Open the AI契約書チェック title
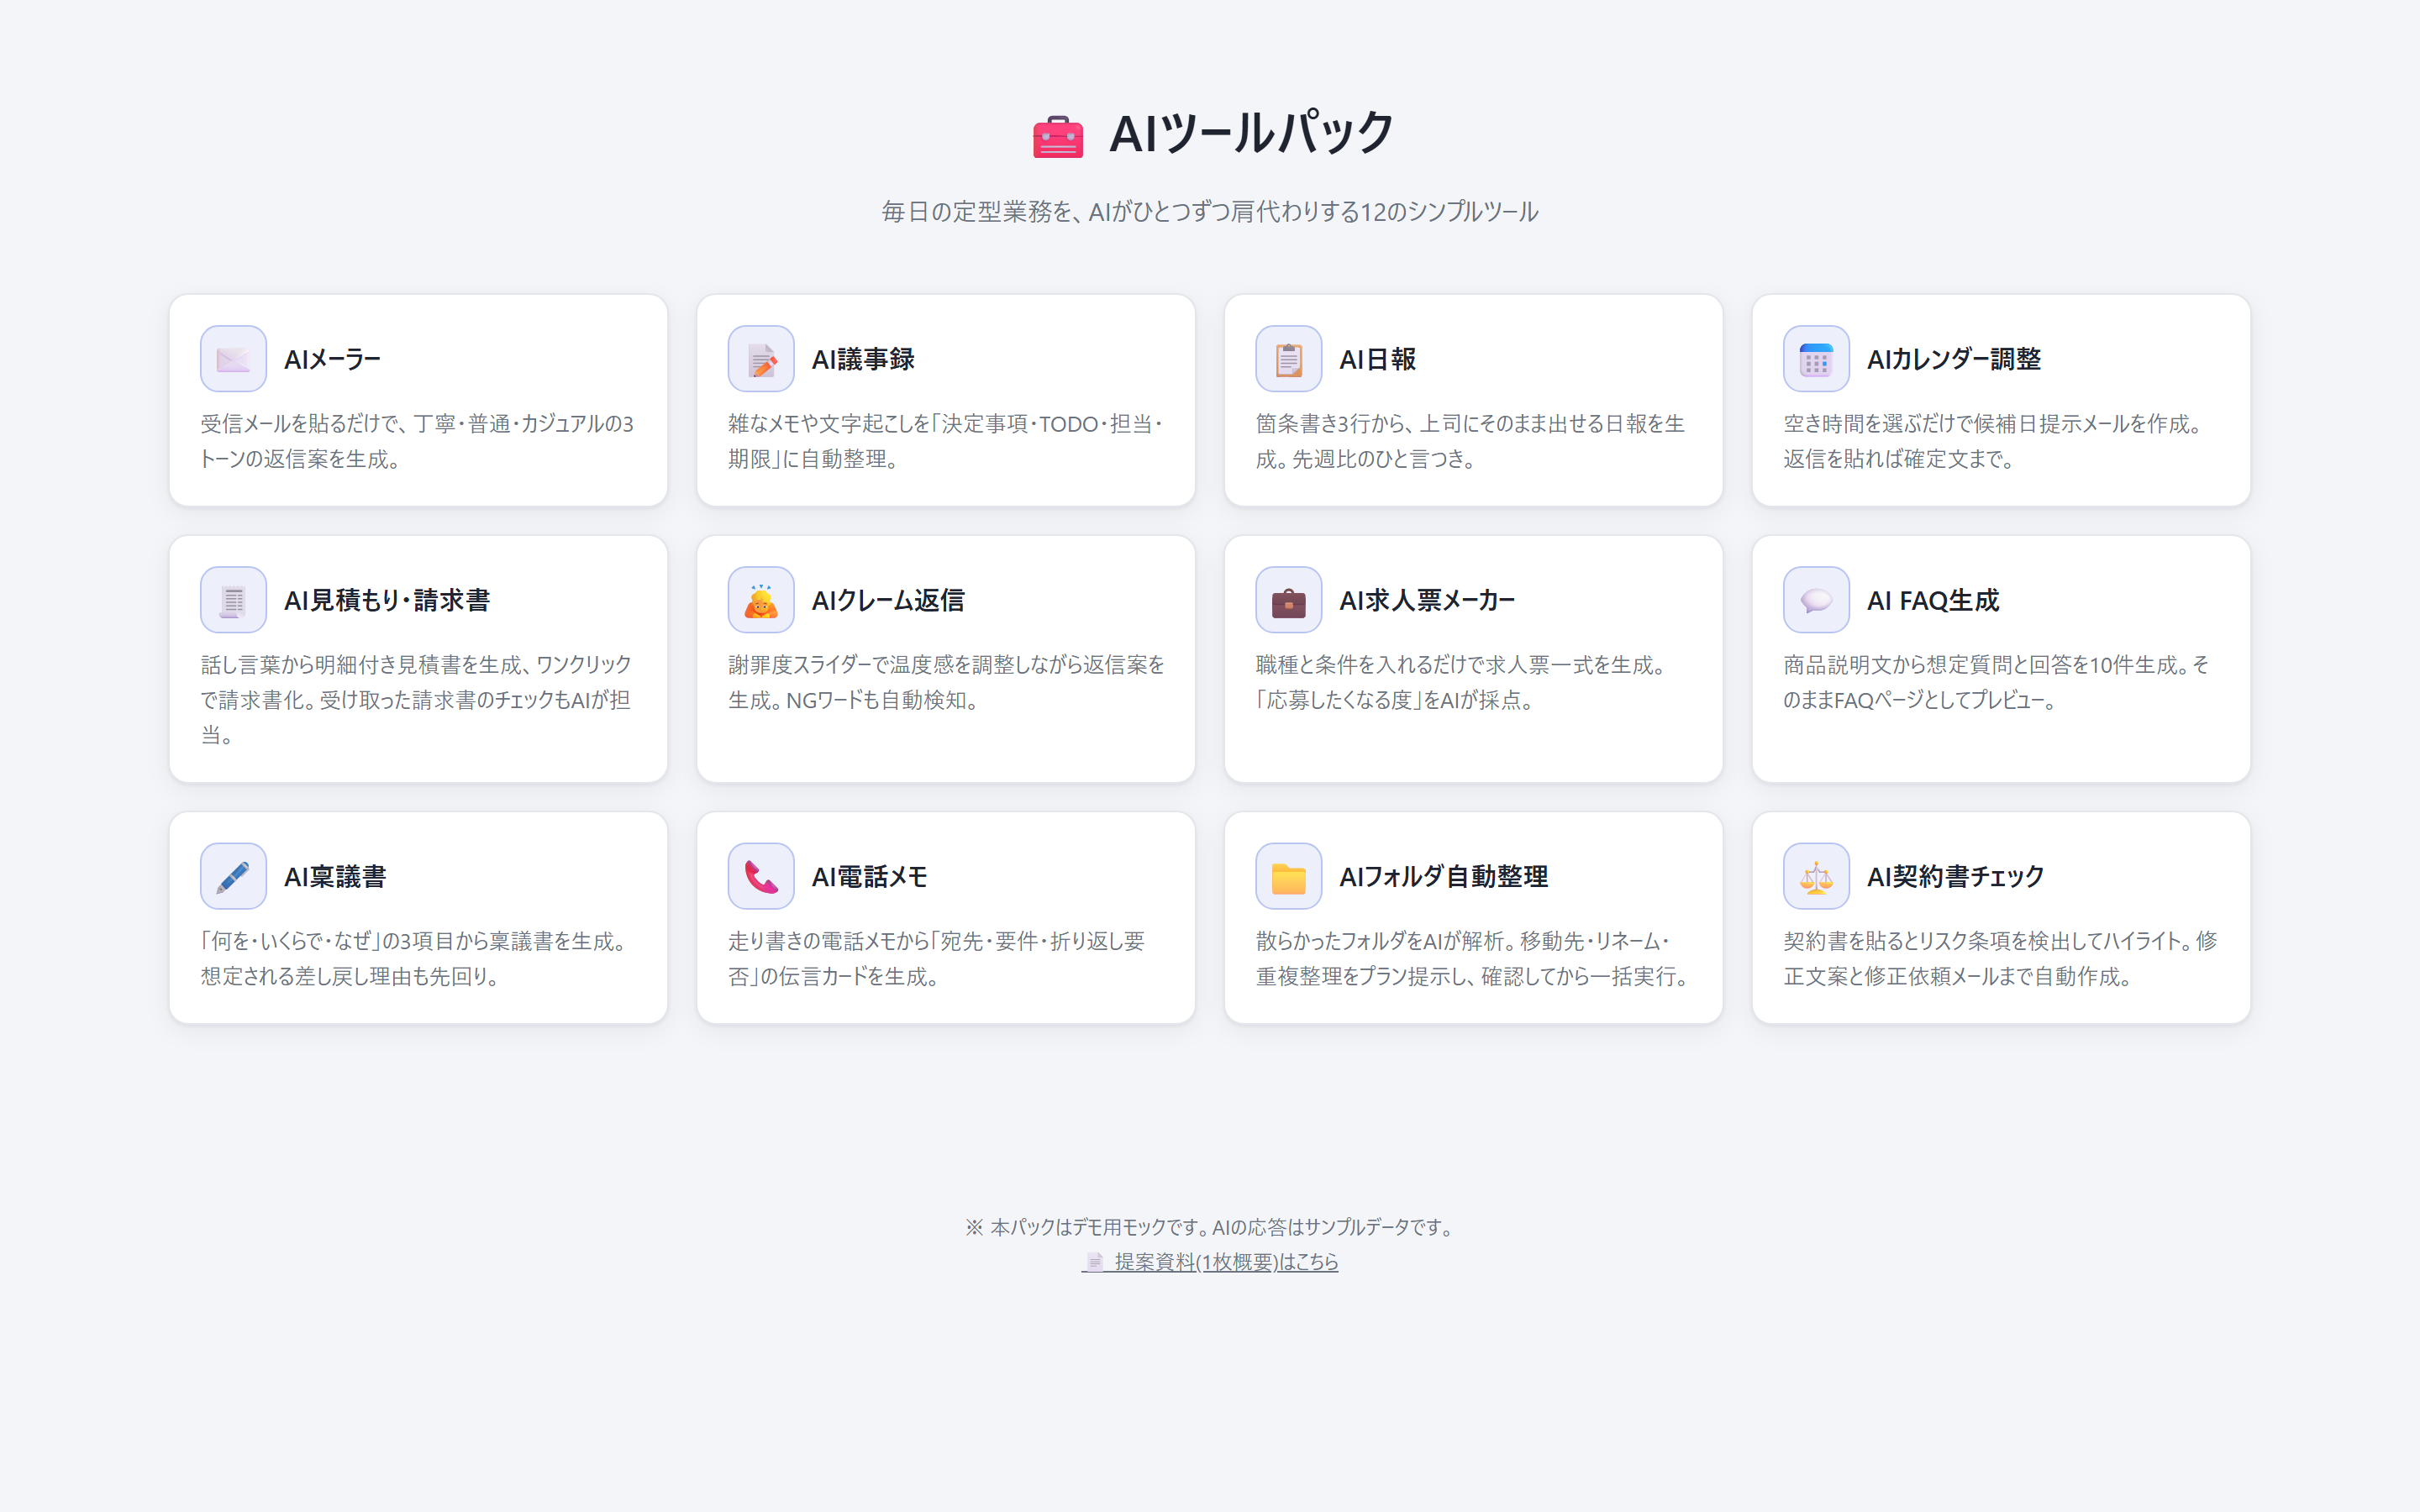2420x1512 pixels. point(1956,876)
